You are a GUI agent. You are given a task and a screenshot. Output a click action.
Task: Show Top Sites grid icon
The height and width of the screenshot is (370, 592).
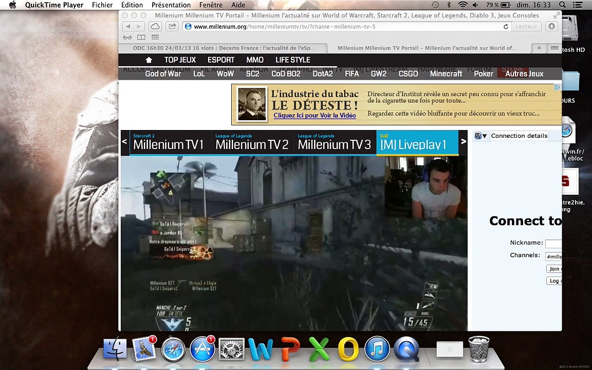pos(155,37)
